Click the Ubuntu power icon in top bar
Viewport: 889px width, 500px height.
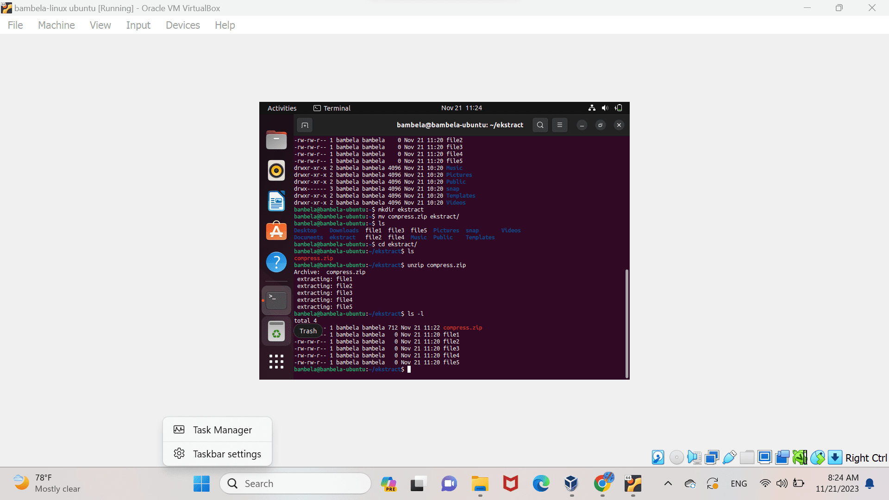[619, 108]
